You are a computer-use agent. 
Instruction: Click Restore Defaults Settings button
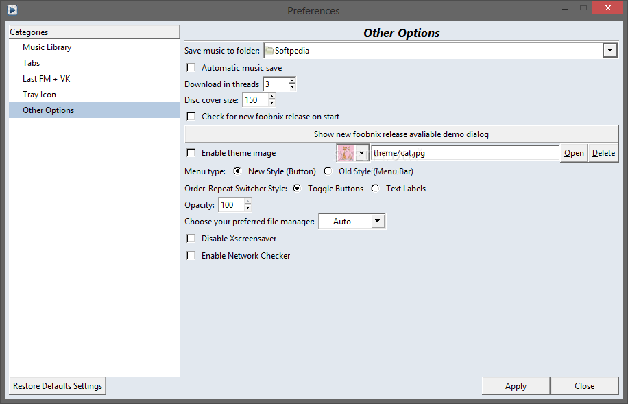tap(58, 386)
